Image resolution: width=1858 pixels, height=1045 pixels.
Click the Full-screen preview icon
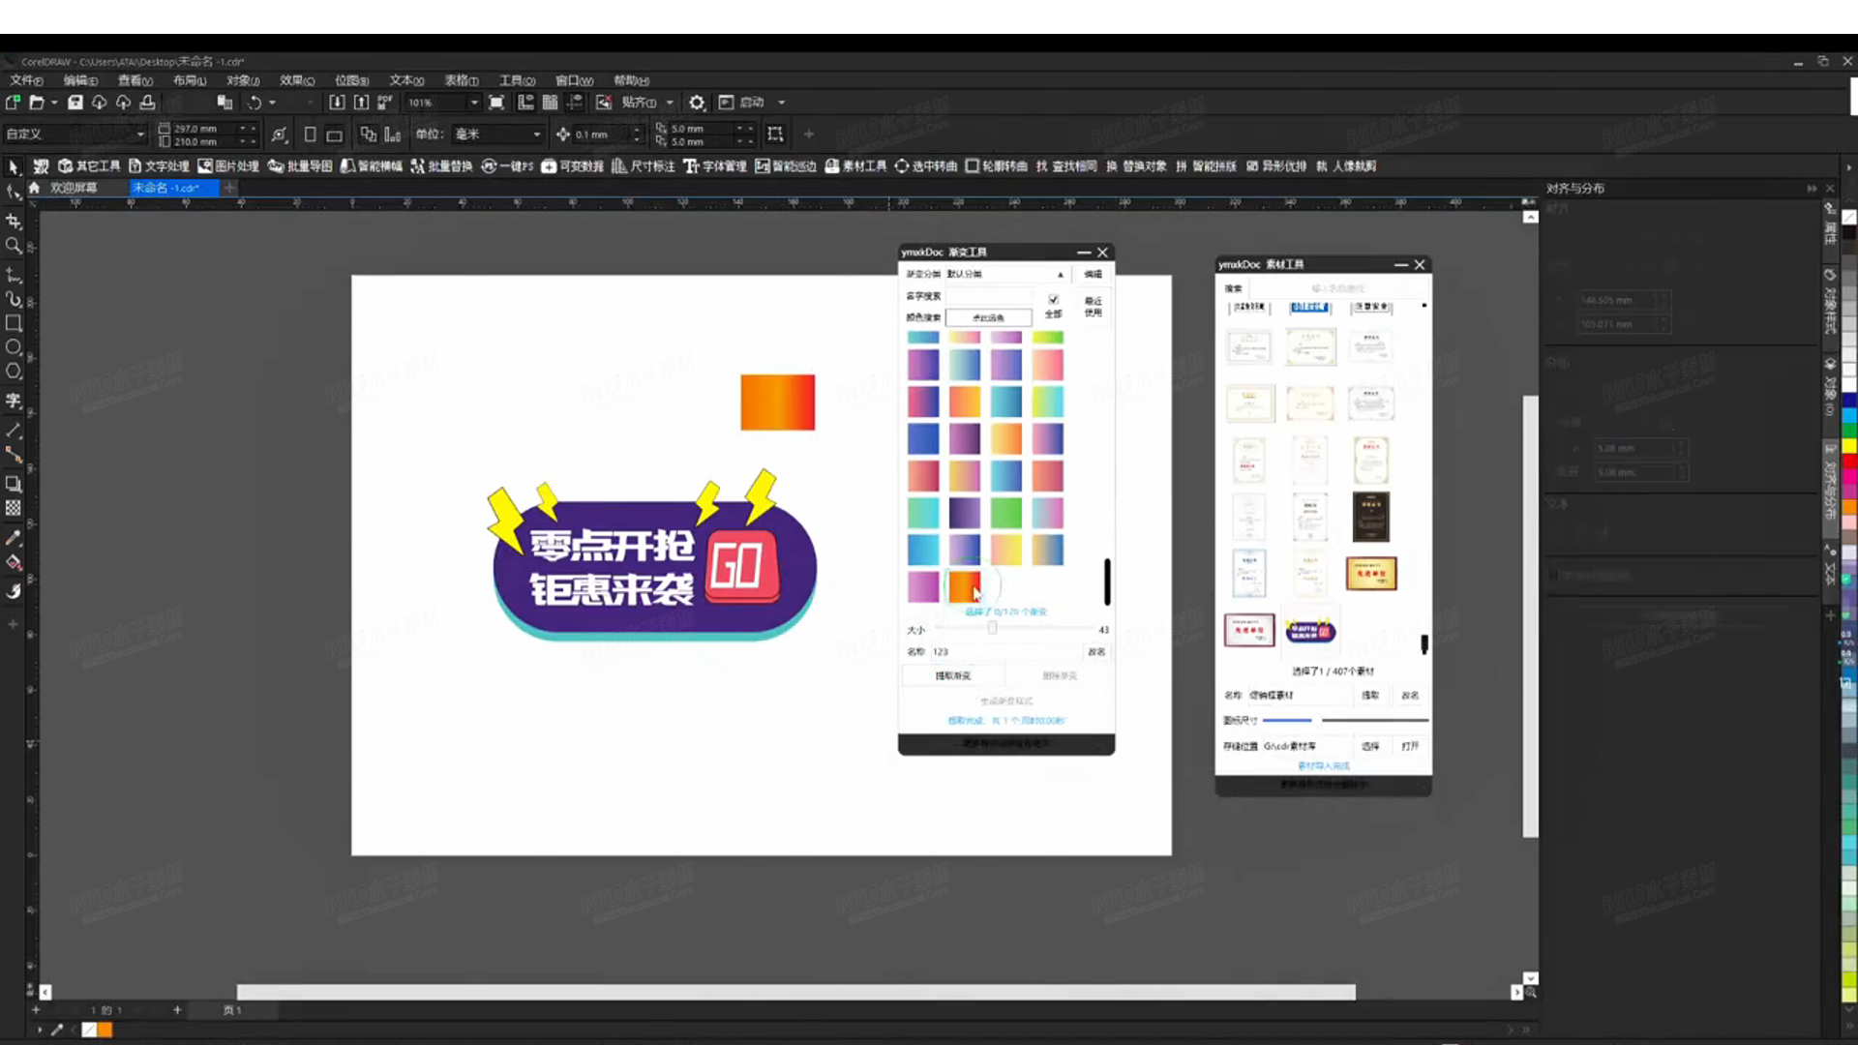[x=496, y=102]
